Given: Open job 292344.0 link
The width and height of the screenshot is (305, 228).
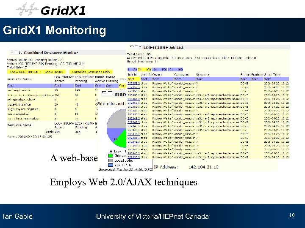Looking at the screenshot, I should pos(133,138).
